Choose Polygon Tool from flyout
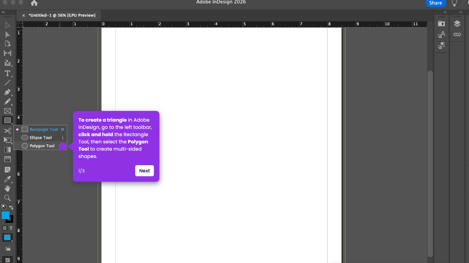 [40, 146]
